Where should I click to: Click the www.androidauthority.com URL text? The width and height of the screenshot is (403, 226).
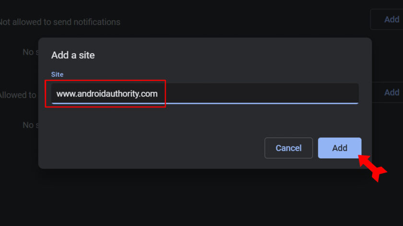[x=107, y=93]
